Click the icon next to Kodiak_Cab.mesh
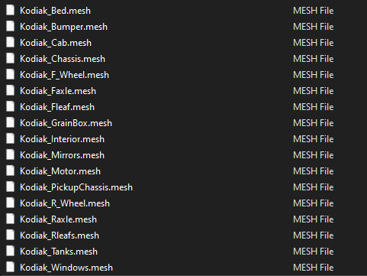 click(x=10, y=43)
